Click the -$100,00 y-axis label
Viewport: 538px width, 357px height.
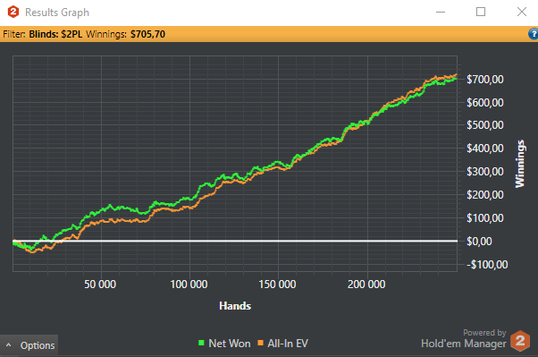coord(487,265)
